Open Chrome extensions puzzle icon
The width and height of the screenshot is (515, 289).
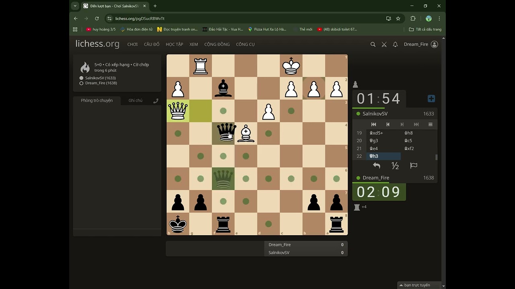(413, 18)
